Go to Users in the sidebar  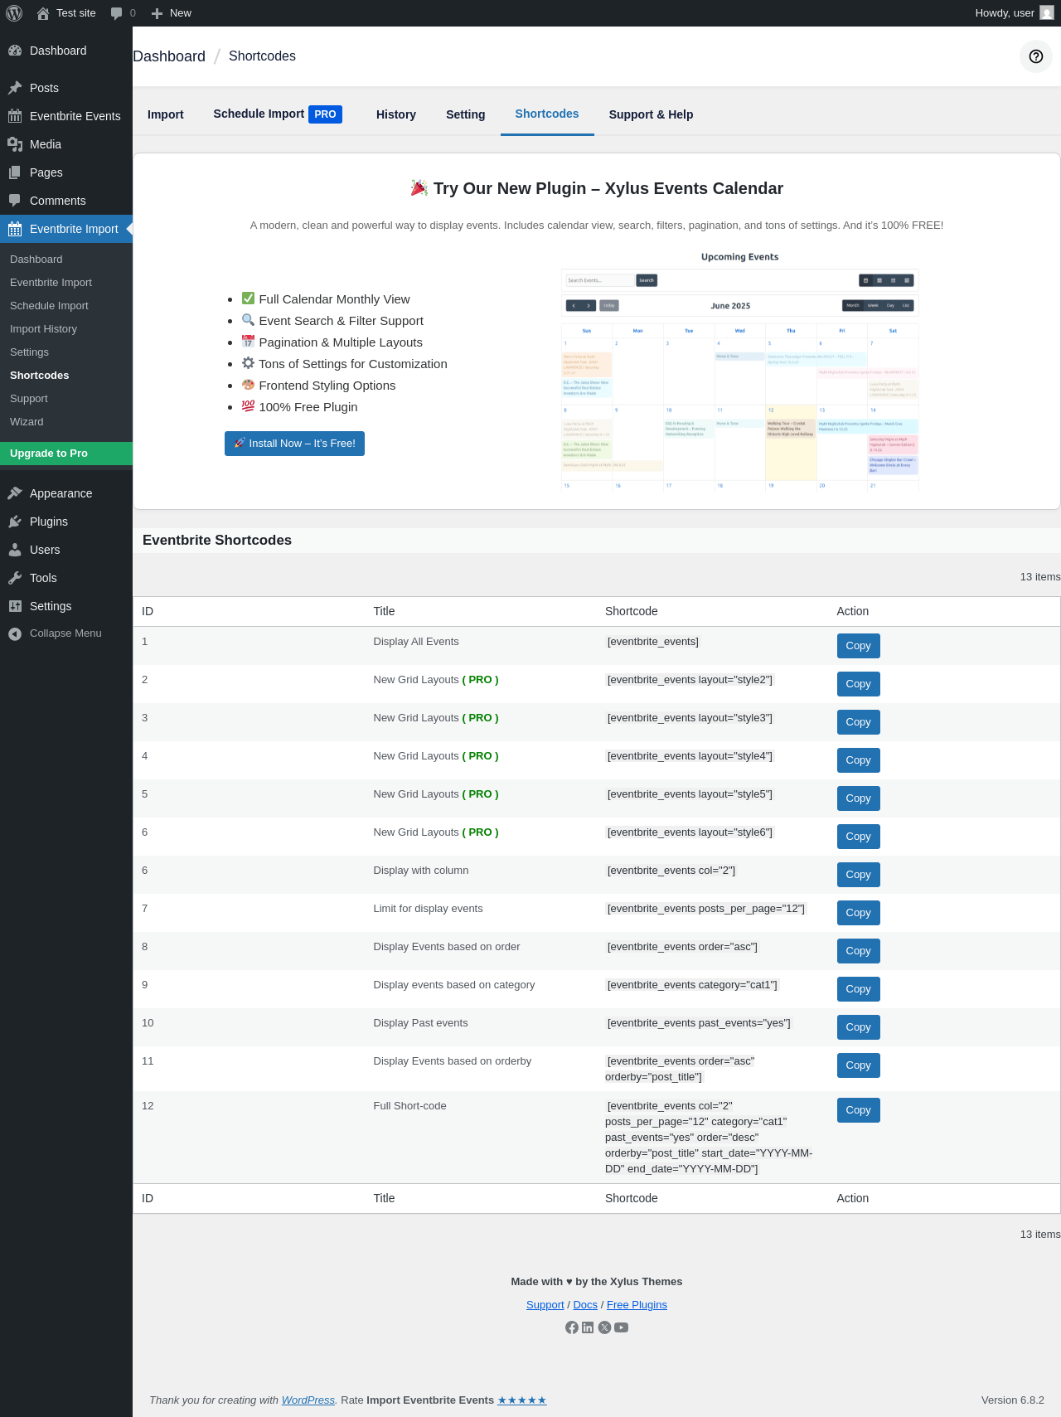tap(66, 550)
